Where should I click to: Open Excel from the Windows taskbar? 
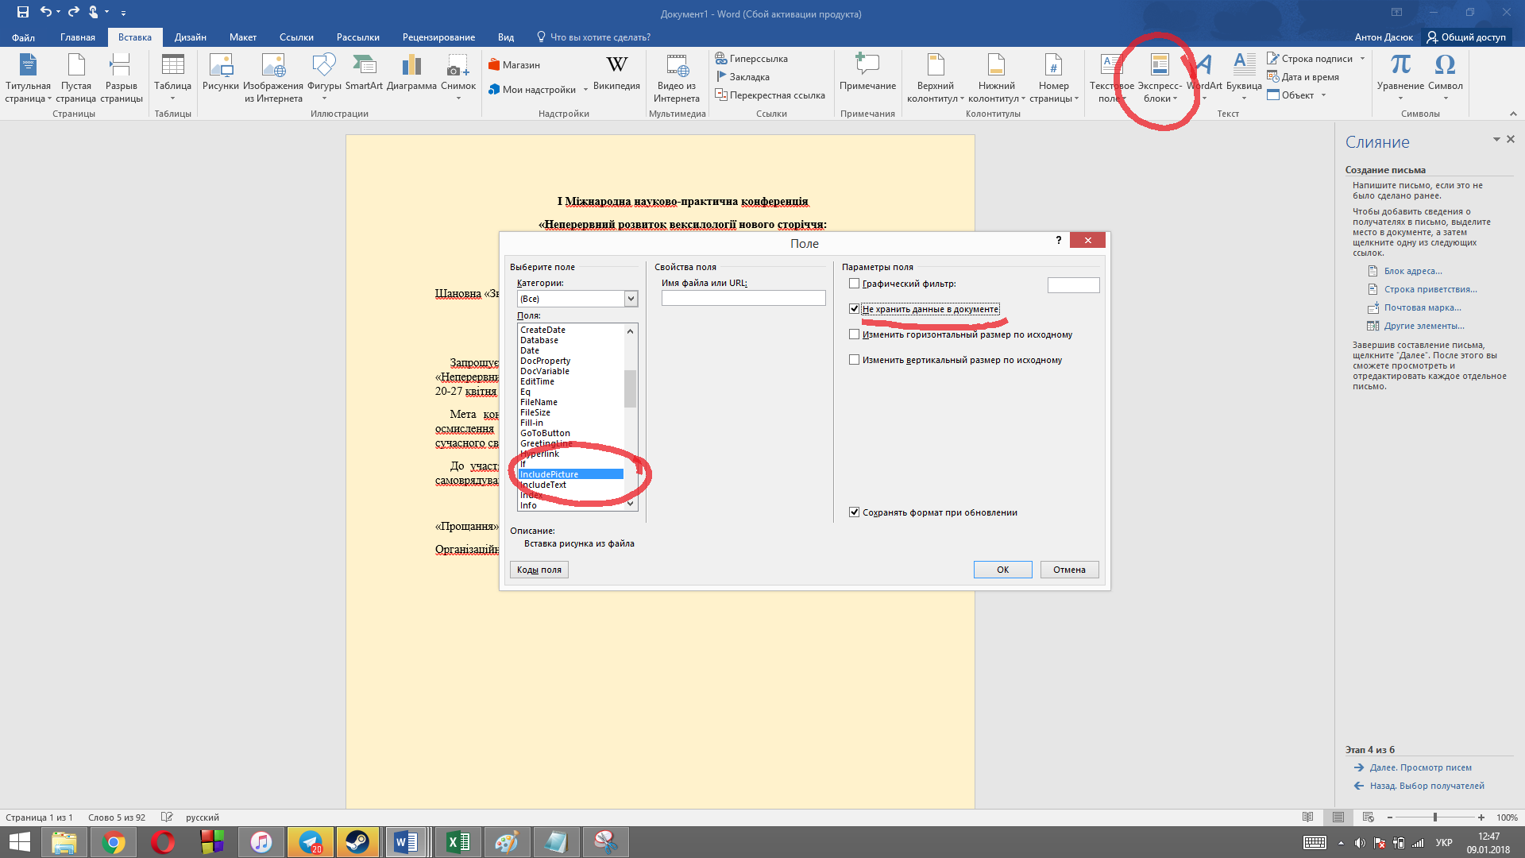pos(458,841)
